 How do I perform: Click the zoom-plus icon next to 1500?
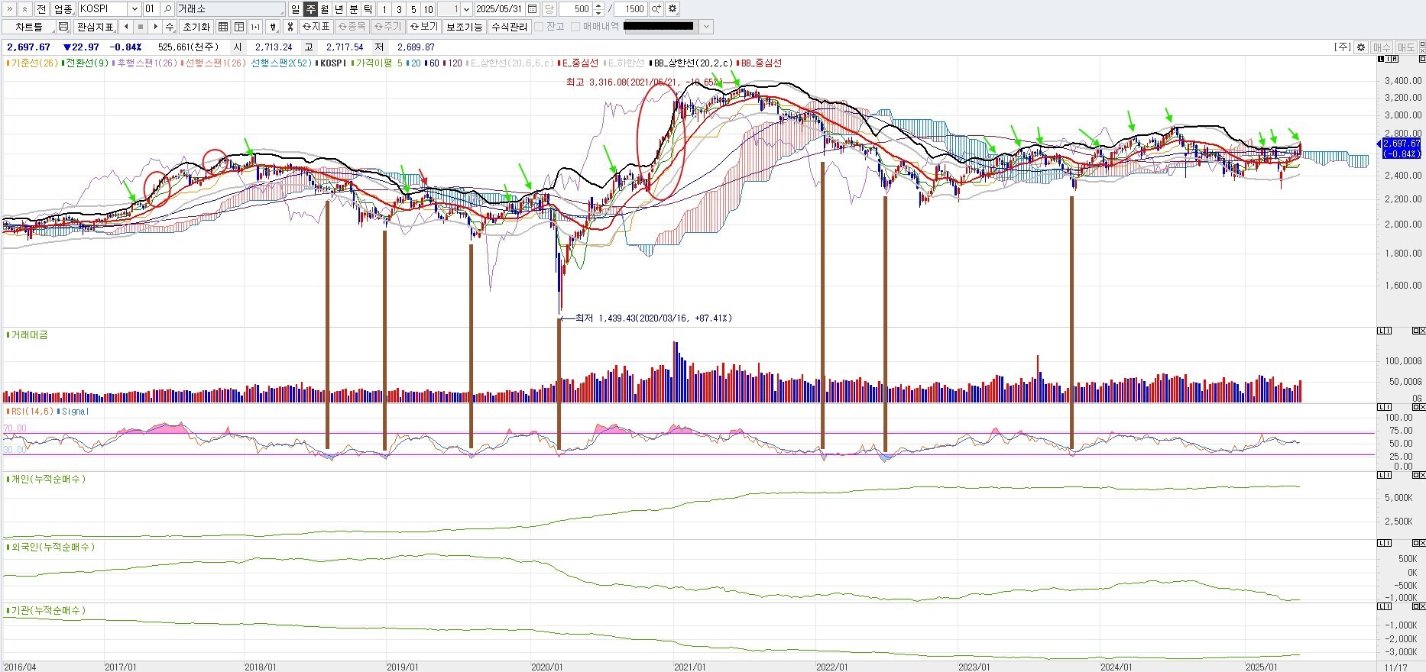tap(656, 9)
